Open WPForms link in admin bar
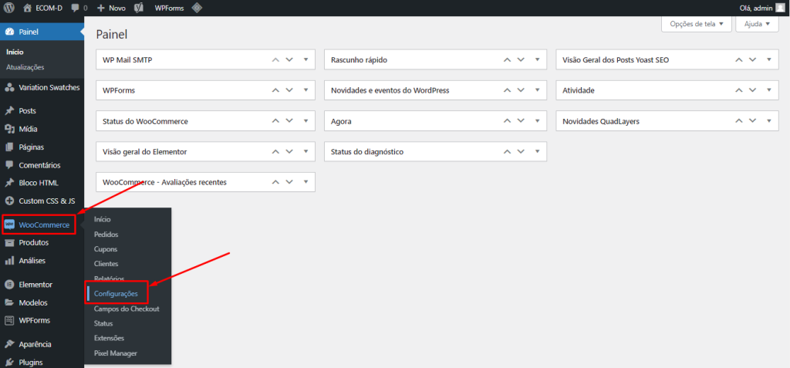This screenshot has height=368, width=790. click(x=169, y=8)
